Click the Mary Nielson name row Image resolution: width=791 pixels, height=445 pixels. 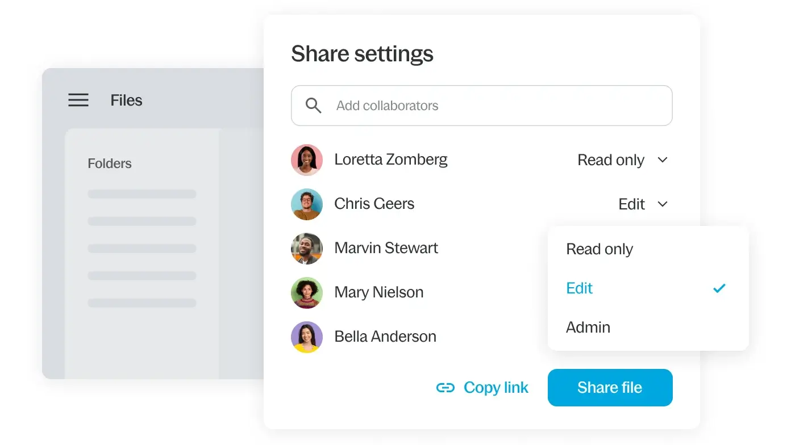pos(379,292)
